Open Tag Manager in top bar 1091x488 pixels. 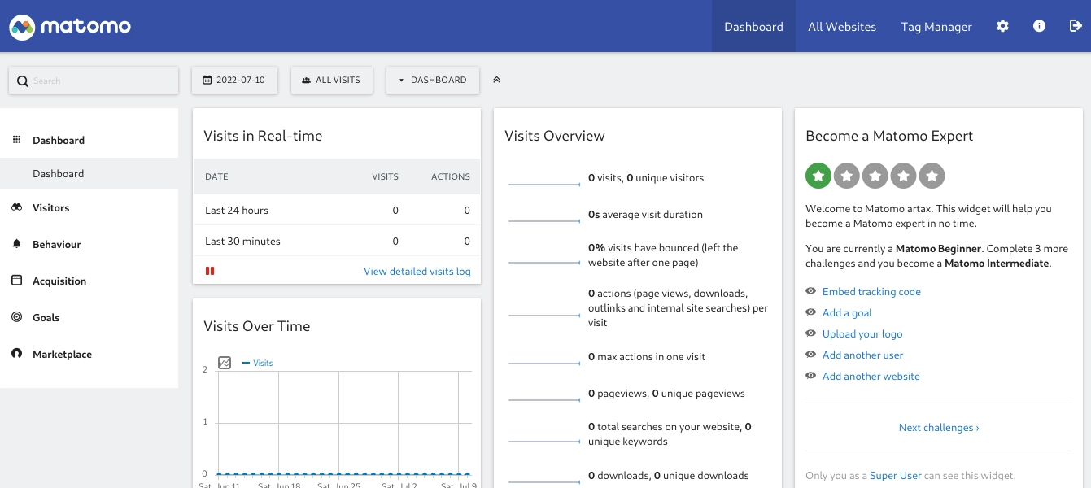[936, 26]
